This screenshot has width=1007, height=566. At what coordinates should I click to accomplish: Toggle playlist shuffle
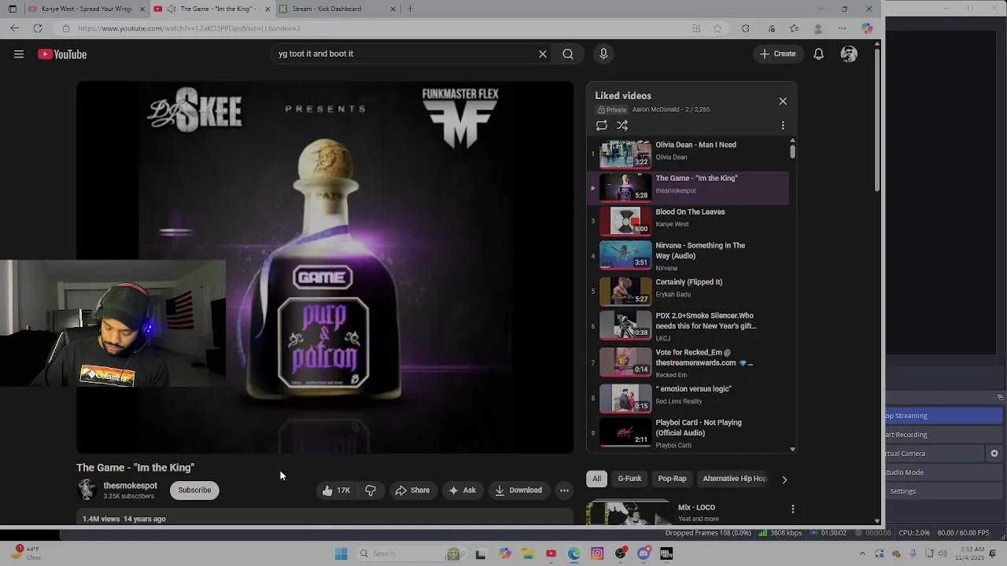pos(622,125)
